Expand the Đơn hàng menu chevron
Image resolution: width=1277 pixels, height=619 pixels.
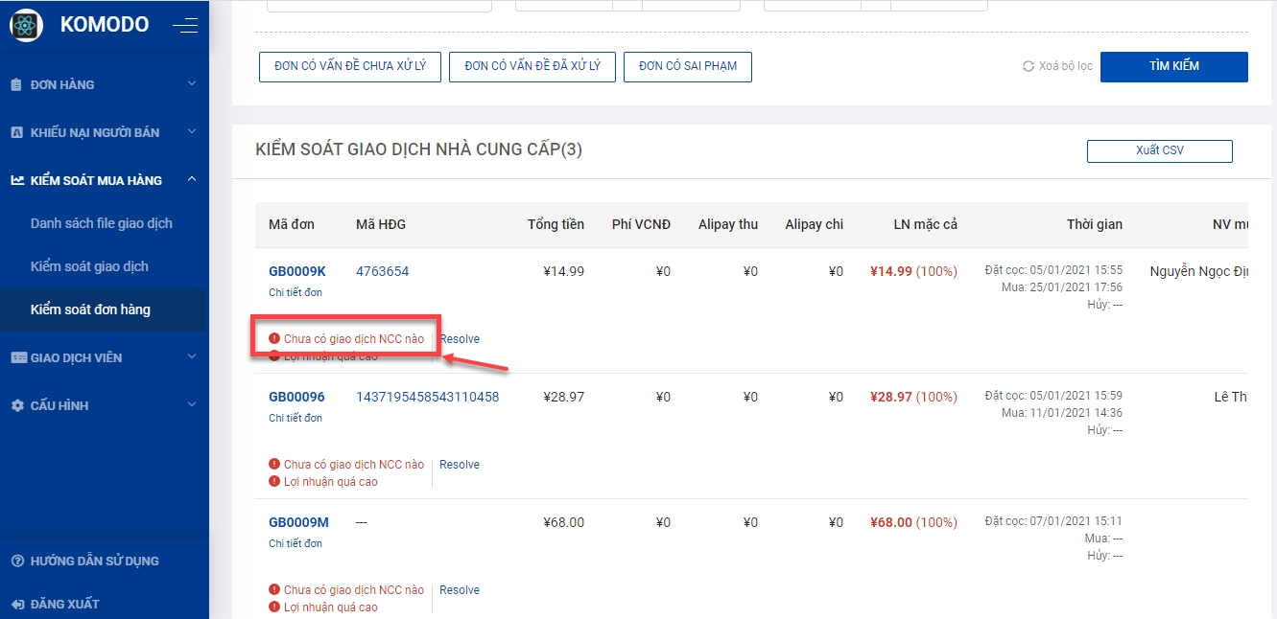(192, 84)
